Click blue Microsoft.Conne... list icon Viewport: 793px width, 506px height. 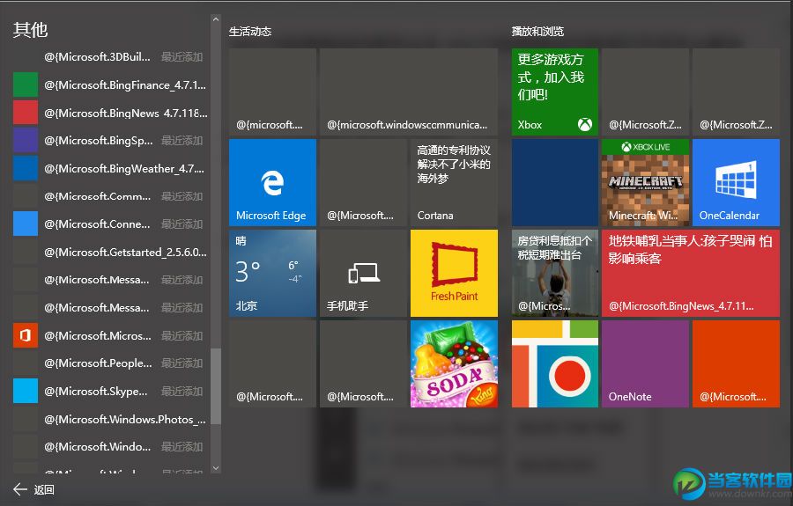pos(26,224)
